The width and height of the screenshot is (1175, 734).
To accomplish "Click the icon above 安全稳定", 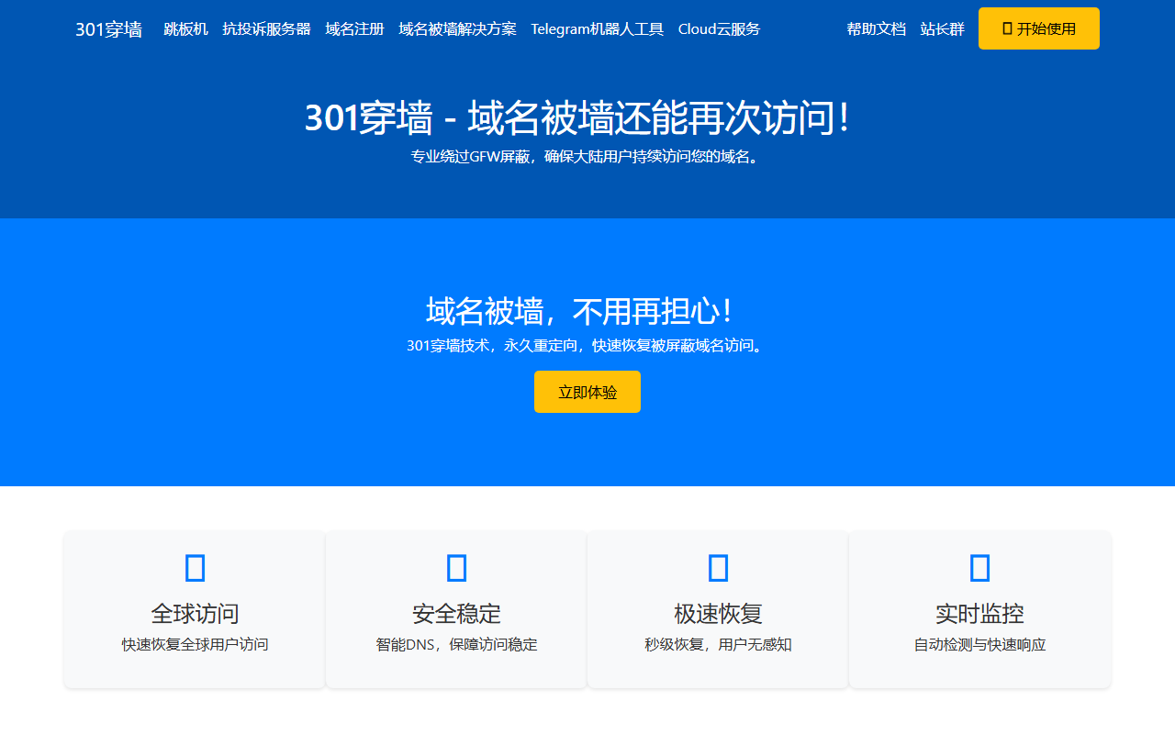I will coord(456,568).
